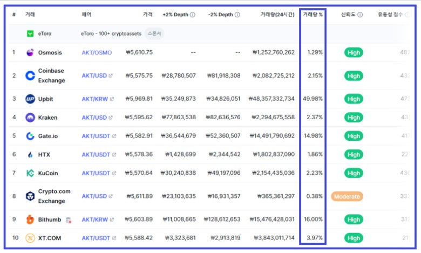Click the eToro sponsored exchange name
This screenshot has width=421, height=253.
click(45, 34)
